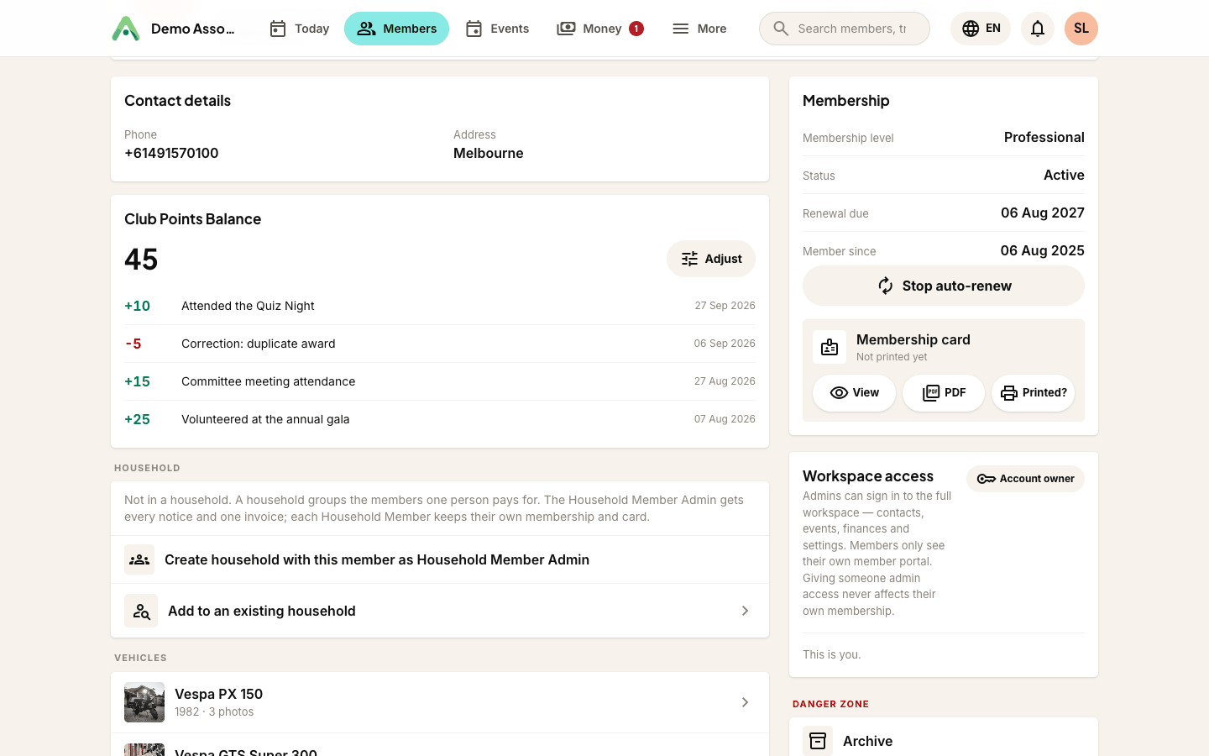Click the auto-renew cycle icon
This screenshot has width=1209, height=756.
coord(886,286)
